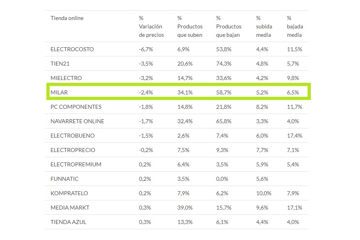Select the ELECTROPREMIUM store name
This screenshot has width=360, height=240.
coord(76,164)
